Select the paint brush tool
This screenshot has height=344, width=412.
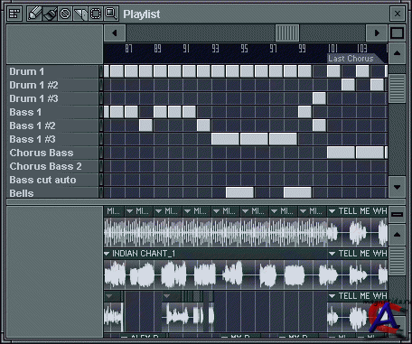click(50, 14)
